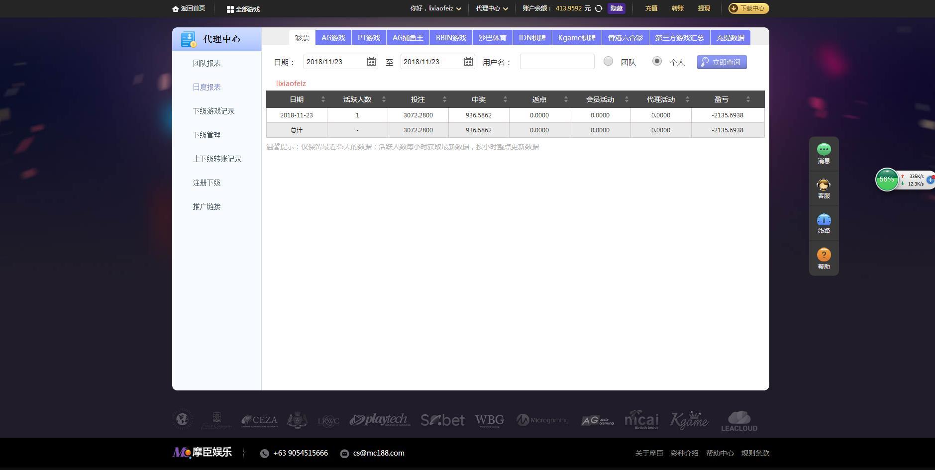Open the start date calendar picker icon
The image size is (935, 470).
pos(371,62)
